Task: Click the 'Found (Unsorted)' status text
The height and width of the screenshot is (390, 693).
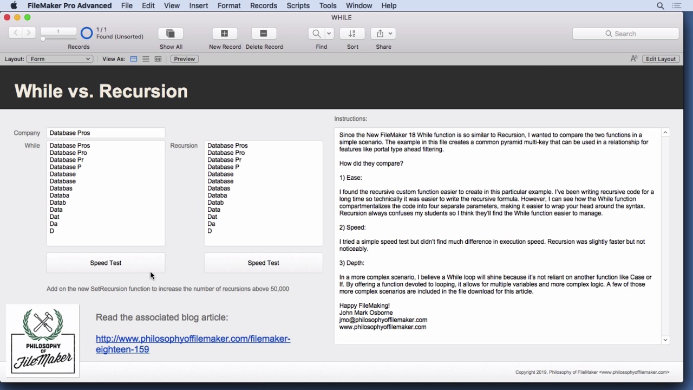Action: [120, 37]
